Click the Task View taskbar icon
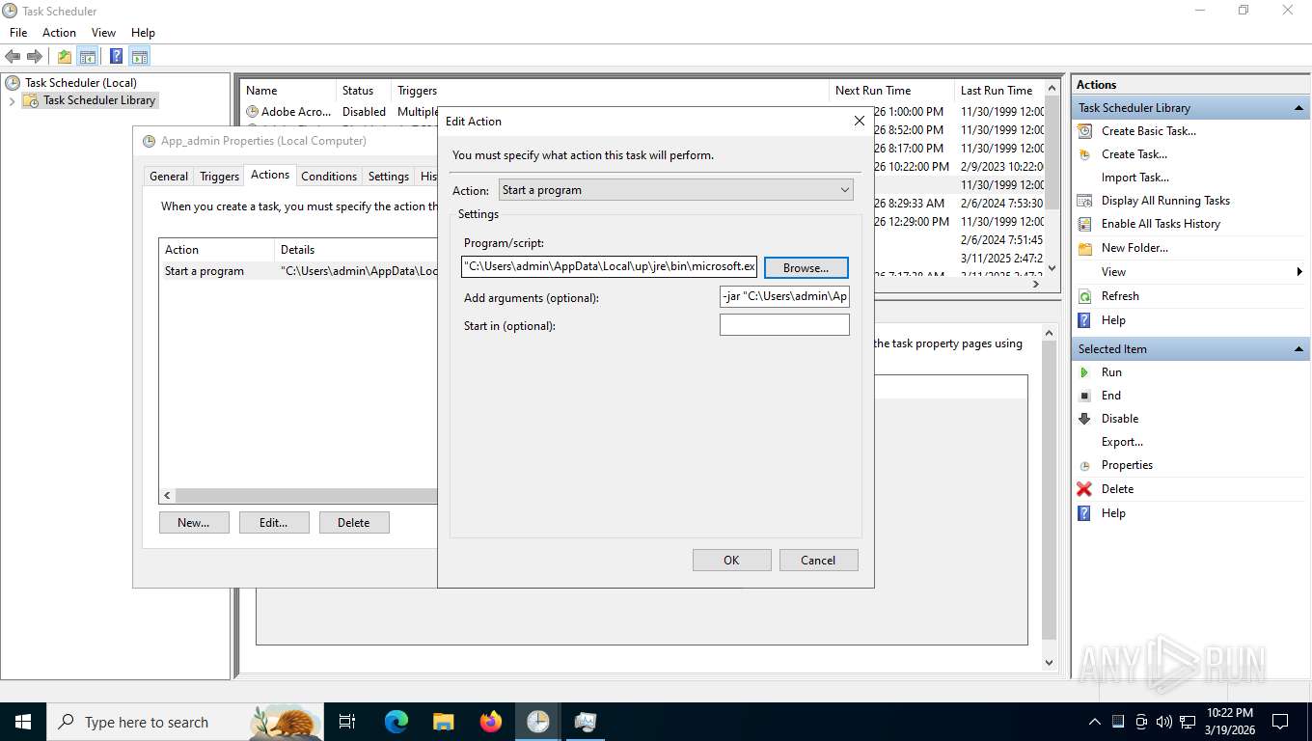Viewport: 1312px width, 741px height. pyautogui.click(x=347, y=722)
